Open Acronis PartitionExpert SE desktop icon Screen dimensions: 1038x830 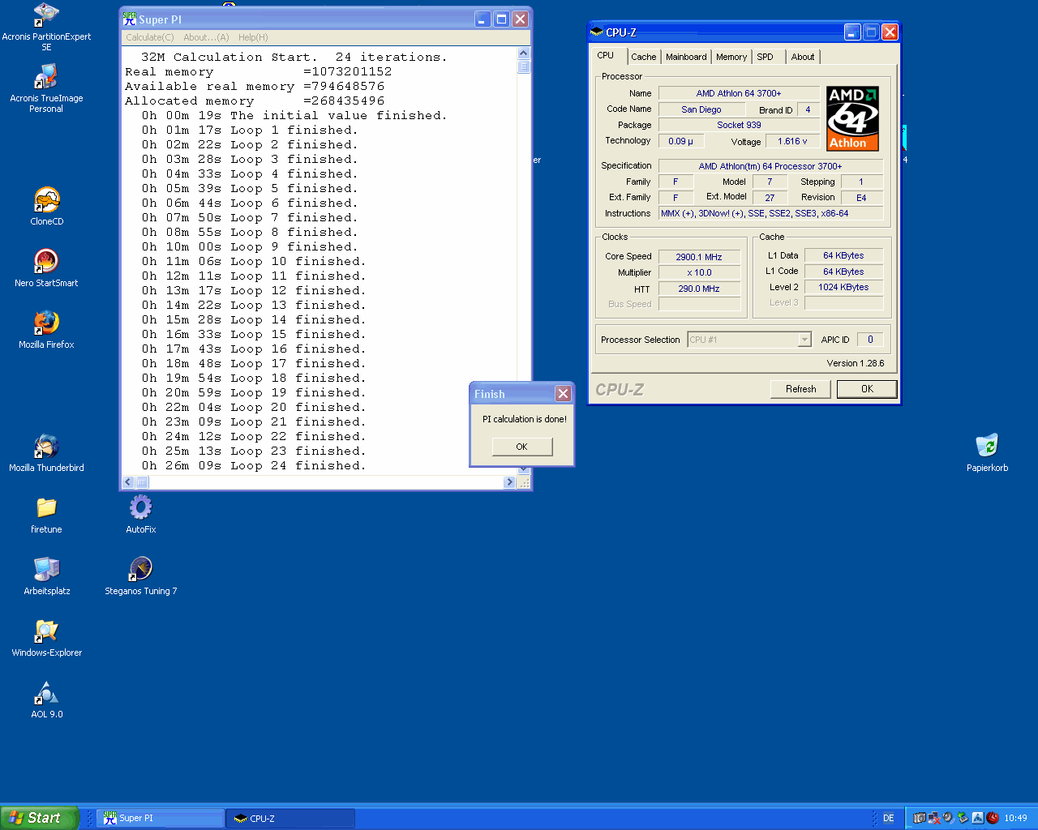tap(46, 15)
